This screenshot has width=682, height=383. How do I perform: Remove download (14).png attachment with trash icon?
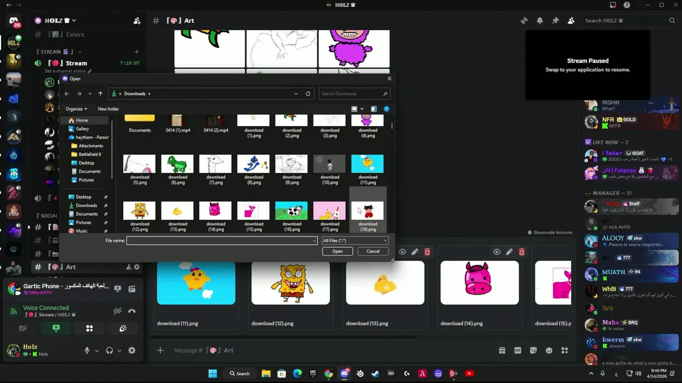[522, 252]
